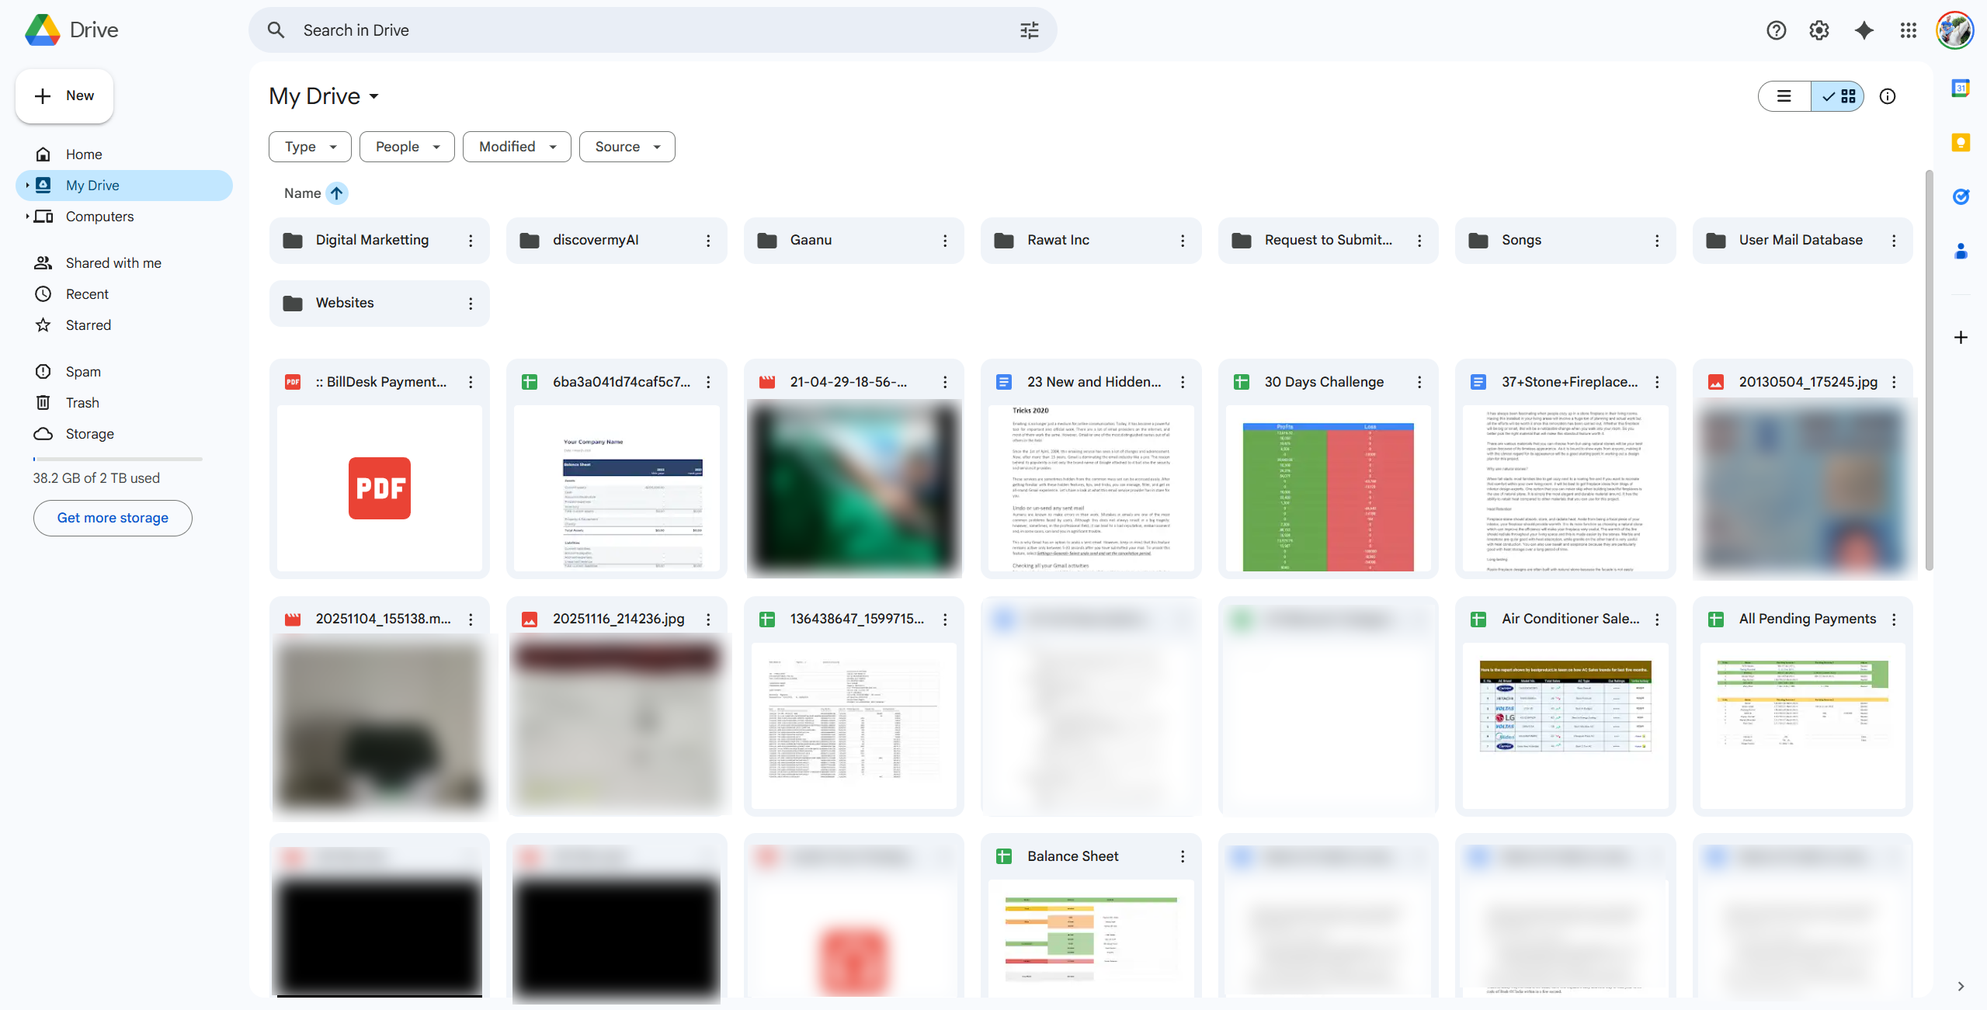Open Google Keep in the side panel
Screen dimensions: 1987x1010
(1961, 143)
